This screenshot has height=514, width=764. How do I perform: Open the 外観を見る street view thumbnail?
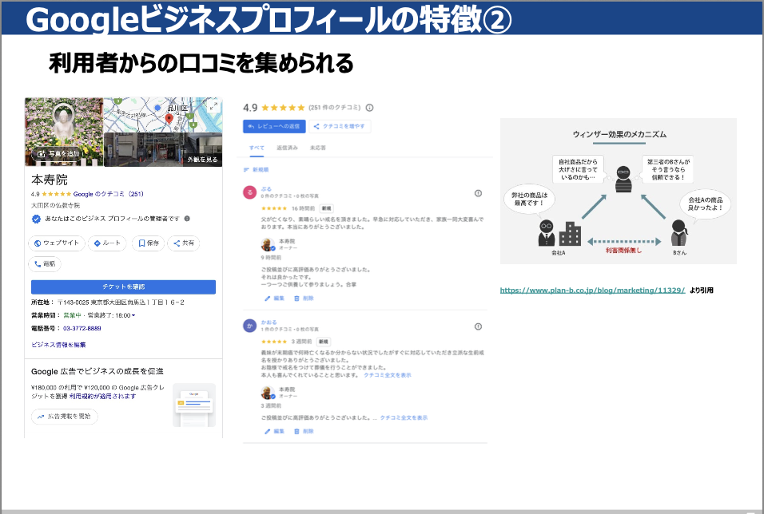coord(163,149)
